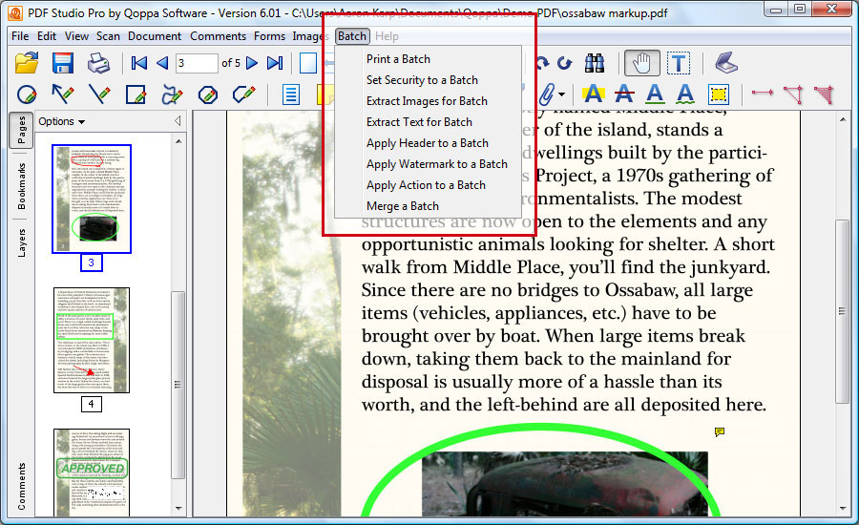The height and width of the screenshot is (525, 859).
Task: Open the Scan menu
Action: (108, 36)
